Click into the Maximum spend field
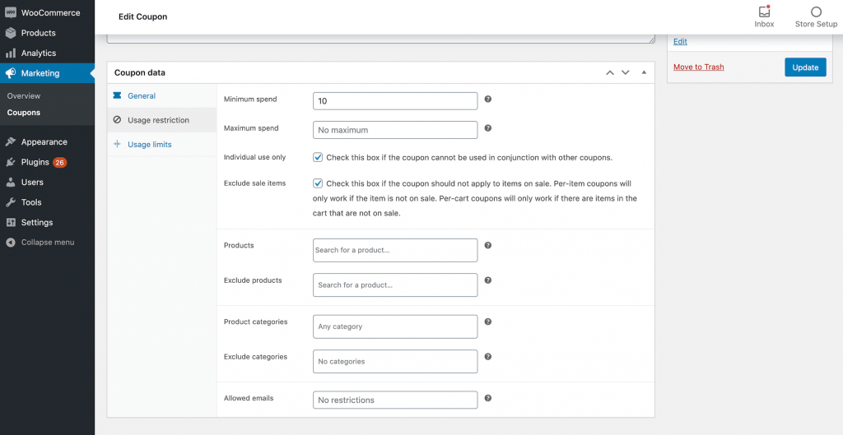The width and height of the screenshot is (843, 435). (x=395, y=130)
